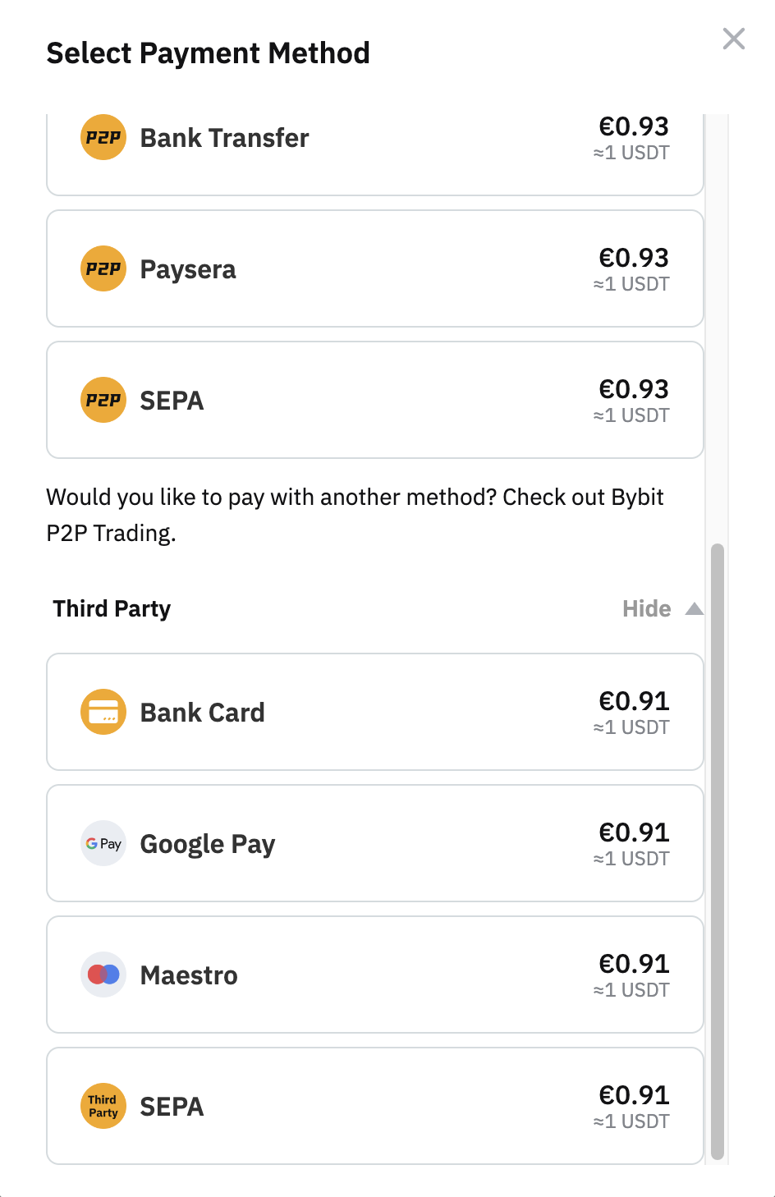Click the orange Bank Card icon
This screenshot has width=775, height=1197.
103,712
